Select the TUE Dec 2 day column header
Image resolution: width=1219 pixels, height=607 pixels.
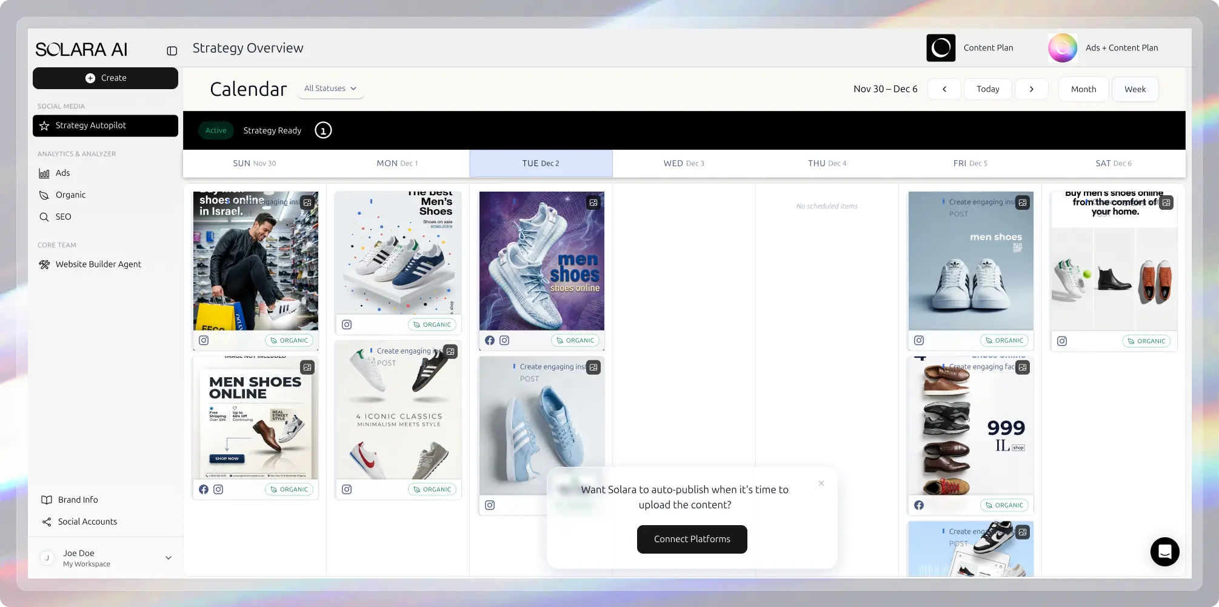click(x=541, y=163)
